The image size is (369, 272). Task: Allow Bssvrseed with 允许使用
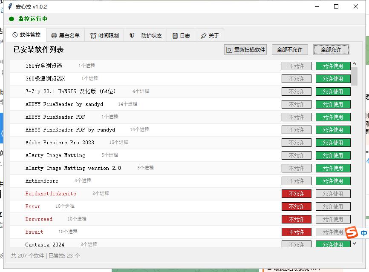point(333,219)
